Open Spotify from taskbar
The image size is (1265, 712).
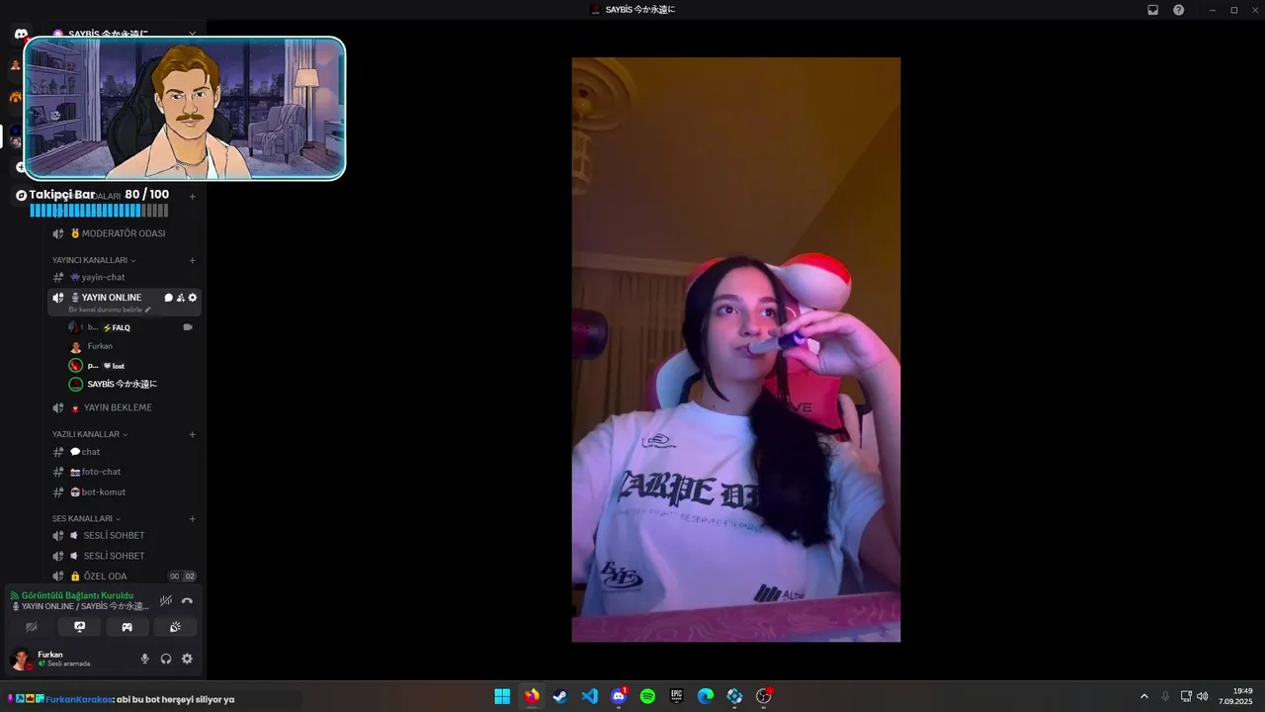[647, 696]
